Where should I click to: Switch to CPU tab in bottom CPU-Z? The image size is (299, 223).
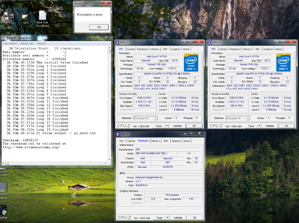tap(121, 141)
